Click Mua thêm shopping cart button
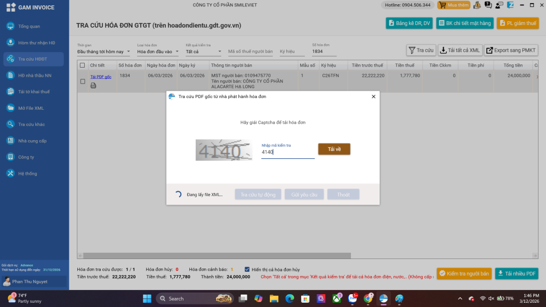This screenshot has height=307, width=546. tap(453, 5)
